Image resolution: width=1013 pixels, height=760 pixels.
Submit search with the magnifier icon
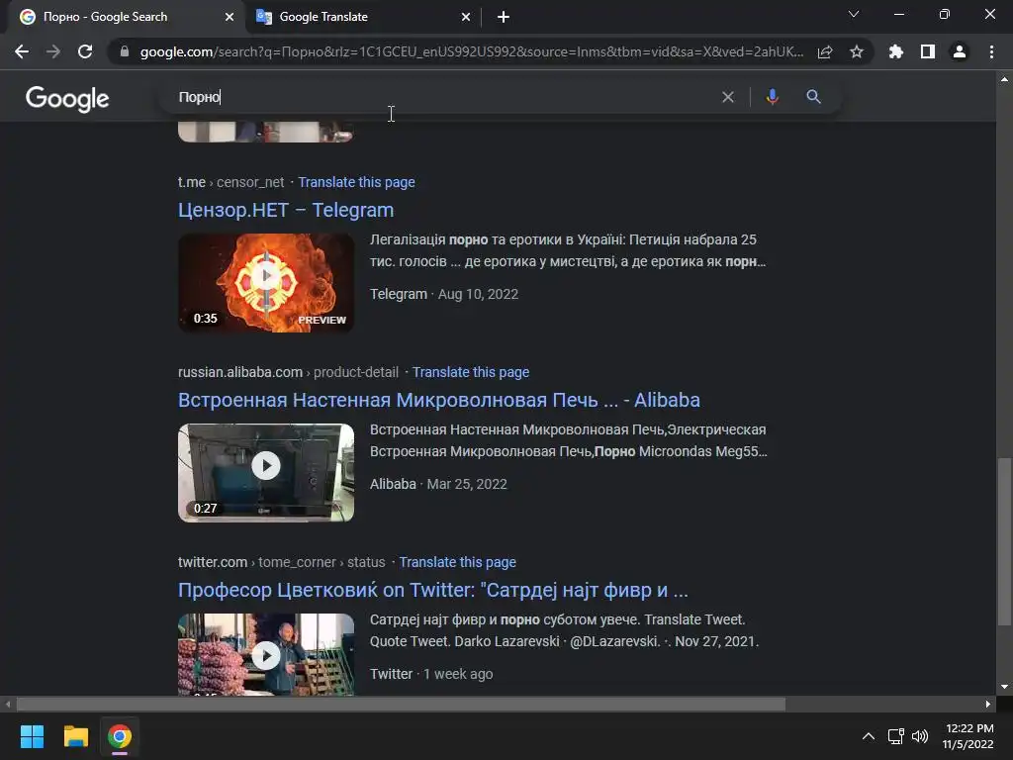pos(813,97)
